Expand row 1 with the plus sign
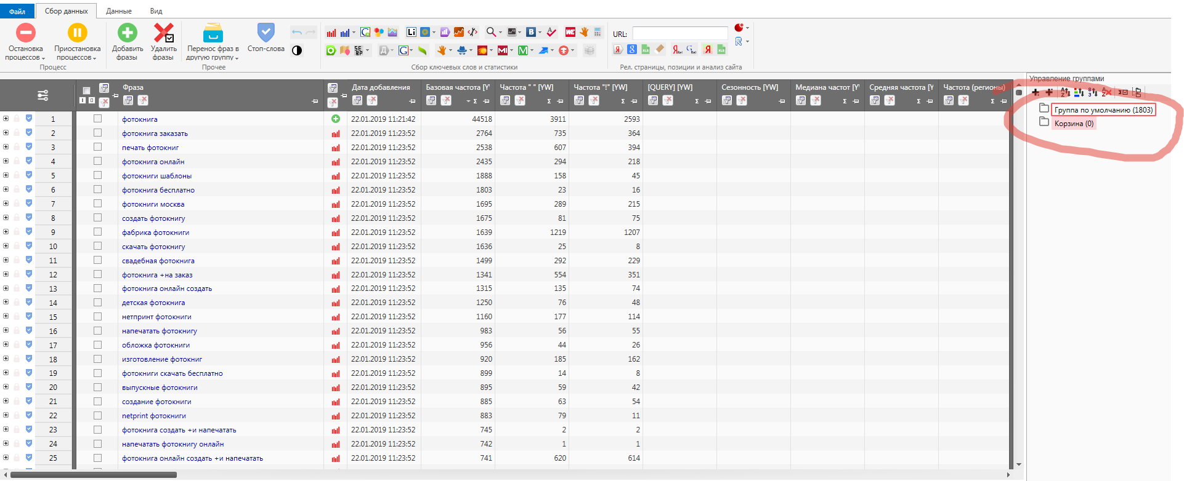The height and width of the screenshot is (481, 1184). click(6, 118)
